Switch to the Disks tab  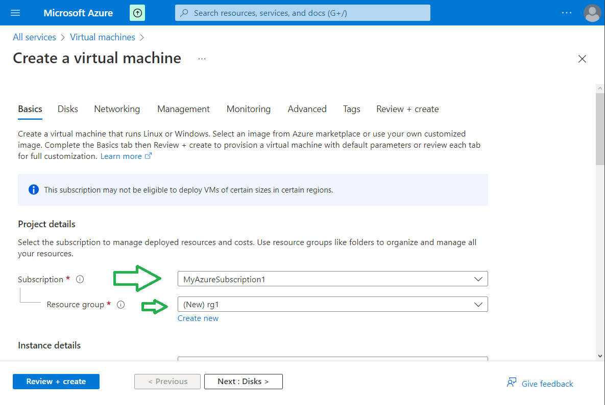click(68, 109)
